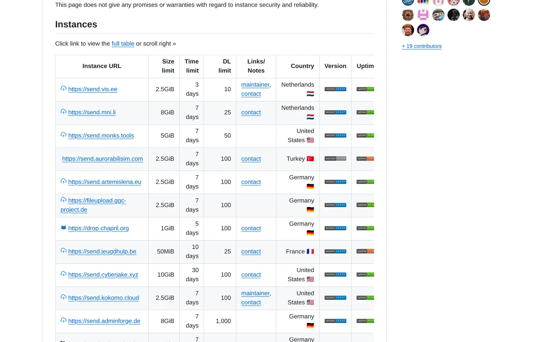The image size is (548, 342).
Task: Click contact link in the send.kokomo.cloud row
Action: coord(251,302)
